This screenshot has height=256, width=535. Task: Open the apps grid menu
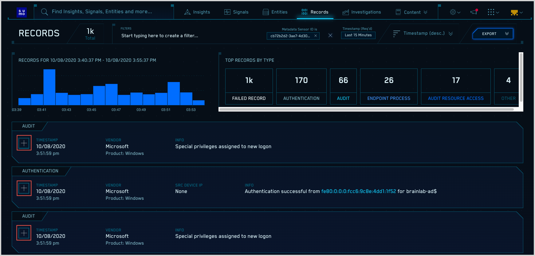click(493, 12)
